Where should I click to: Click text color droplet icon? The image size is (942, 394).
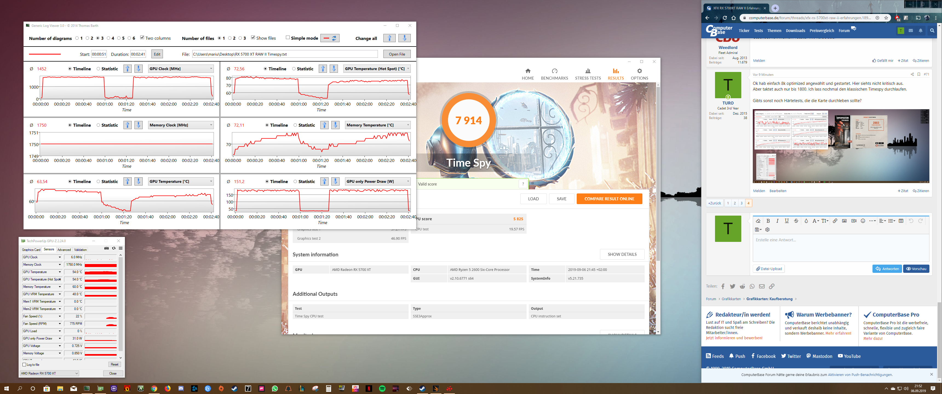806,221
